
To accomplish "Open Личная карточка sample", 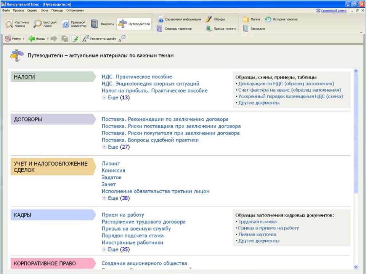I will pyautogui.click(x=257, y=234).
